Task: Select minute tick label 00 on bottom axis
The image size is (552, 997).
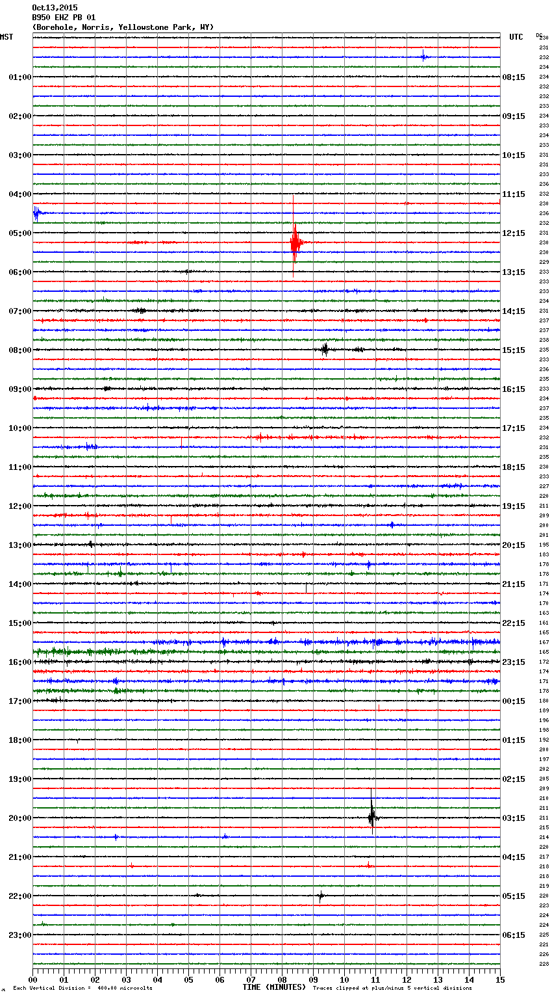Action: coord(32,979)
